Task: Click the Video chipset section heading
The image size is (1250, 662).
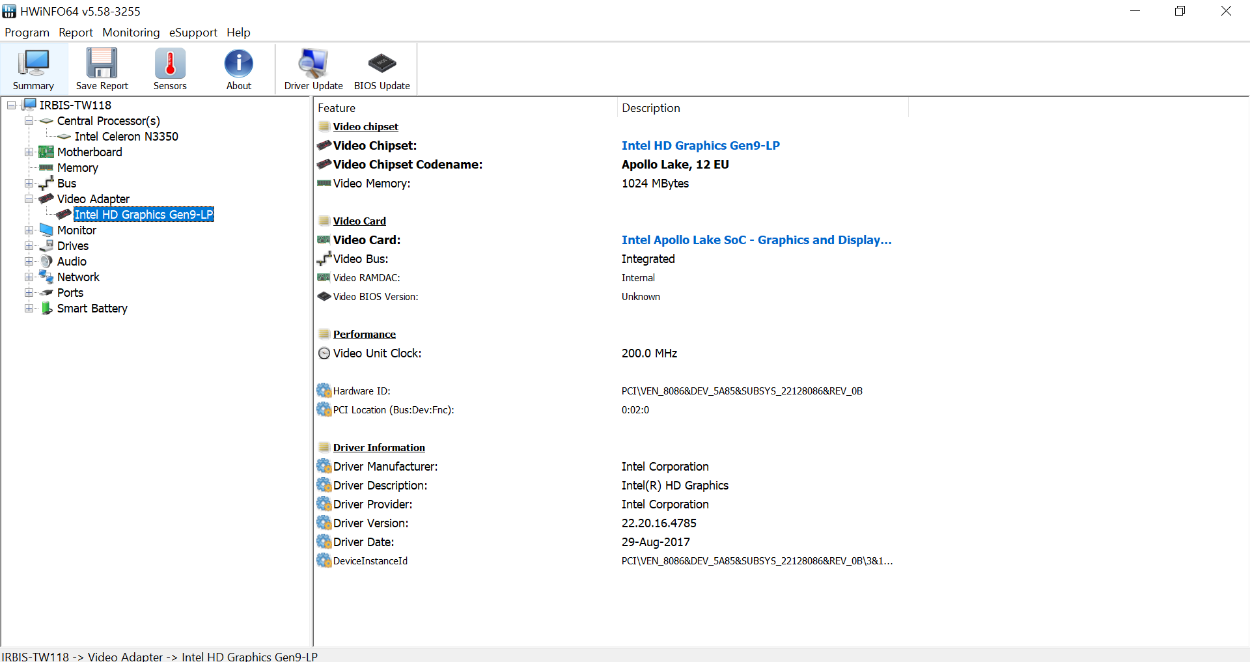Action: pyautogui.click(x=365, y=127)
